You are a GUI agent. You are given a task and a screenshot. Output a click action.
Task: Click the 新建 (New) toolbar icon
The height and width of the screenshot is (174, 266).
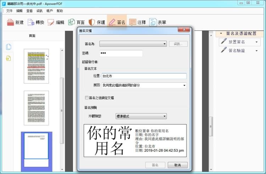10,22
